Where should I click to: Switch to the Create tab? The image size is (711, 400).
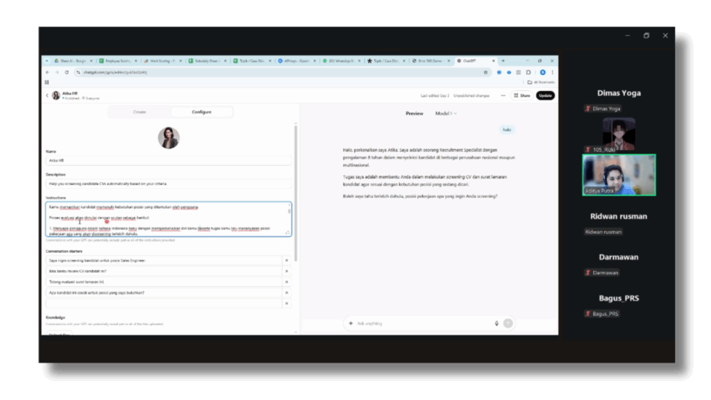[x=140, y=112]
